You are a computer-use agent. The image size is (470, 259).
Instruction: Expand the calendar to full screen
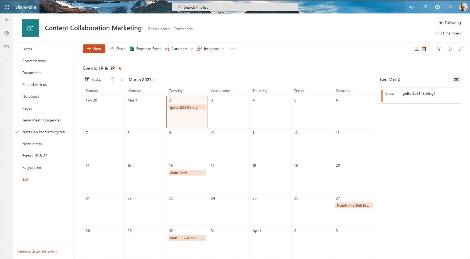click(x=461, y=49)
